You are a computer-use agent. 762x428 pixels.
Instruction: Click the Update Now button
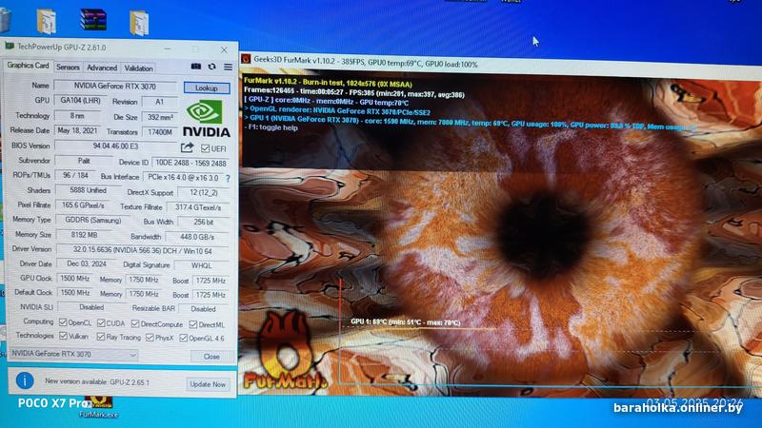208,384
